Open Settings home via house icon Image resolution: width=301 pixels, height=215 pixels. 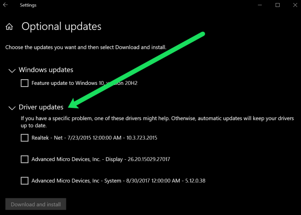coord(9,27)
